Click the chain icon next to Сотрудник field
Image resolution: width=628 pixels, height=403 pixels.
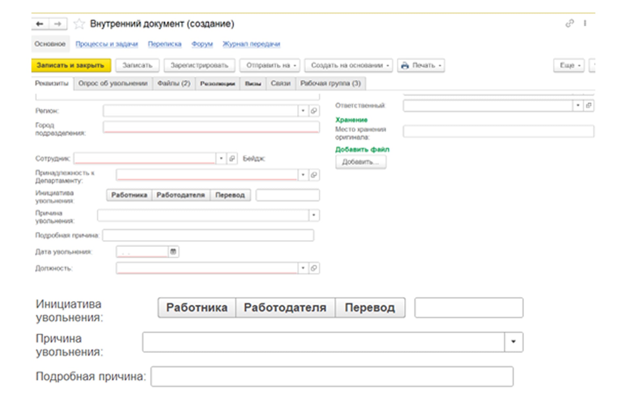coord(232,159)
